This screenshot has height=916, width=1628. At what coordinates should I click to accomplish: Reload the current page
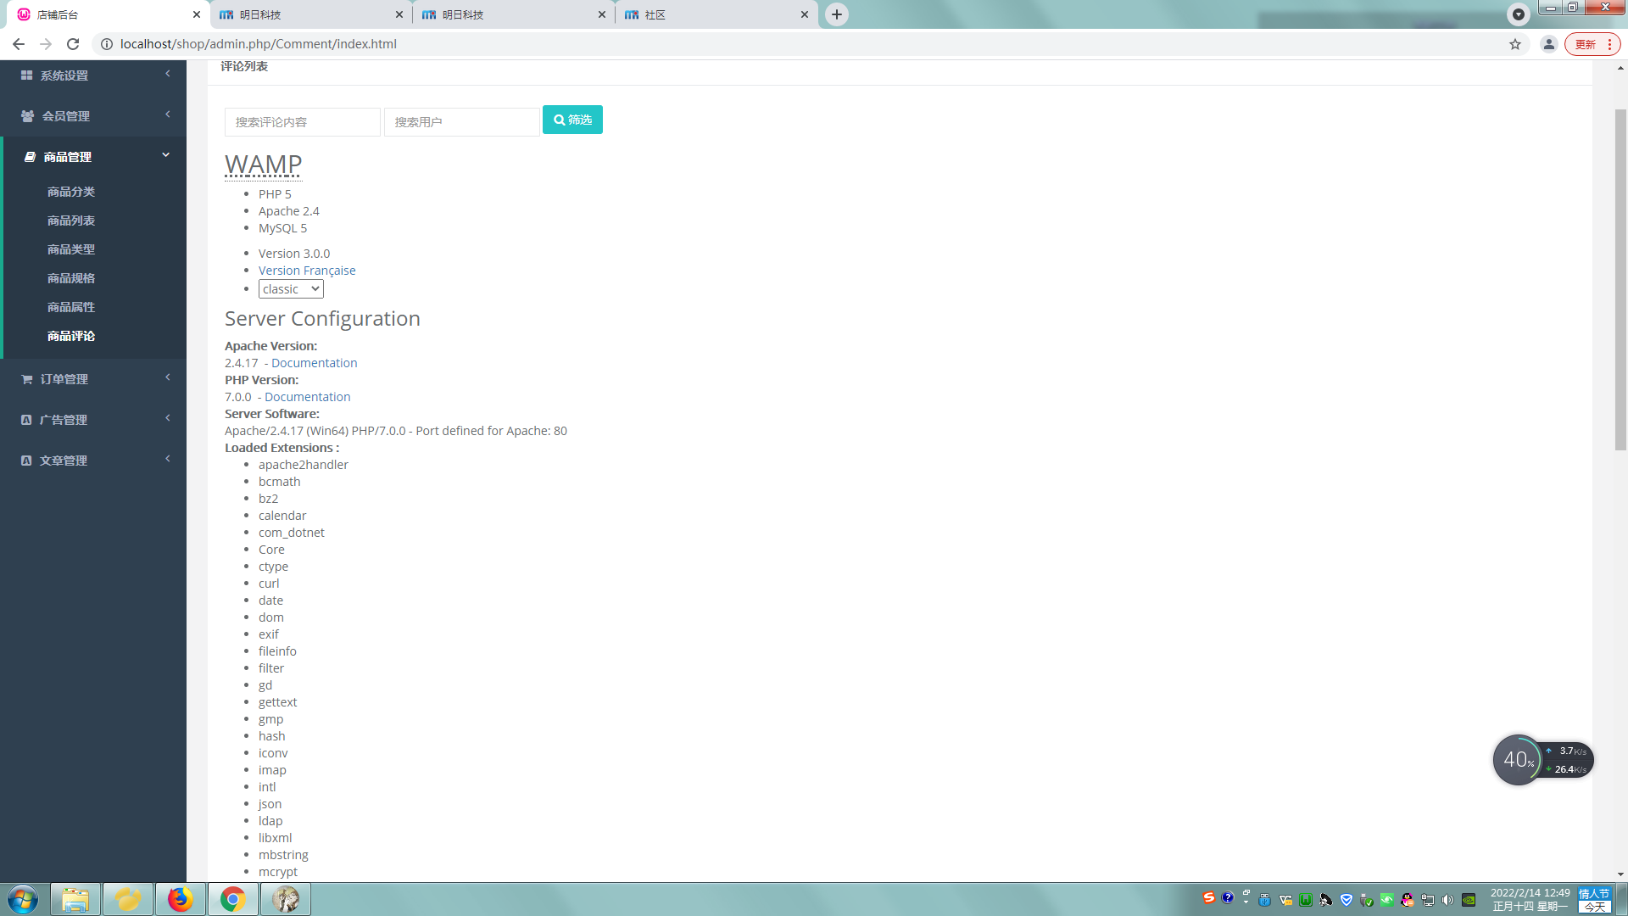(73, 44)
